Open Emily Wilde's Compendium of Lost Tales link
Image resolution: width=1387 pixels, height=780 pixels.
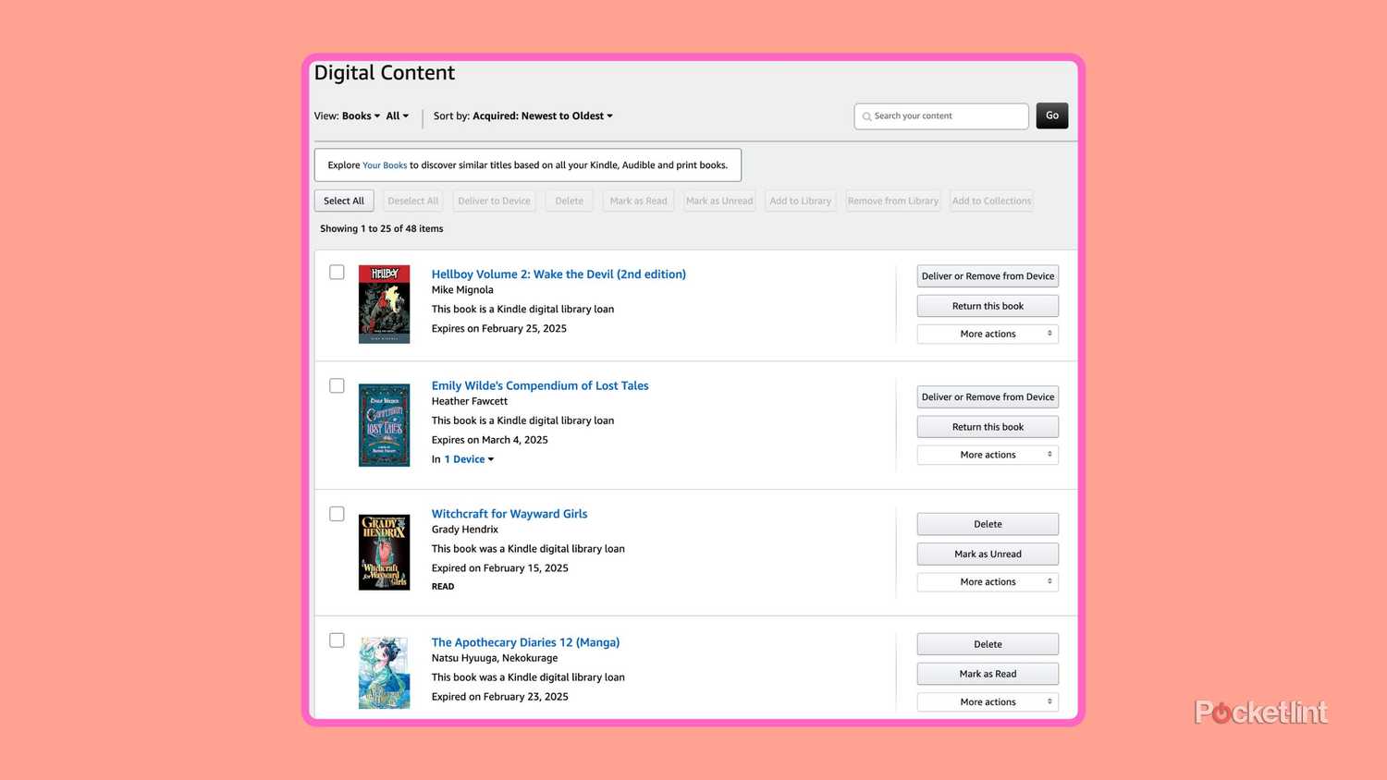(x=540, y=386)
